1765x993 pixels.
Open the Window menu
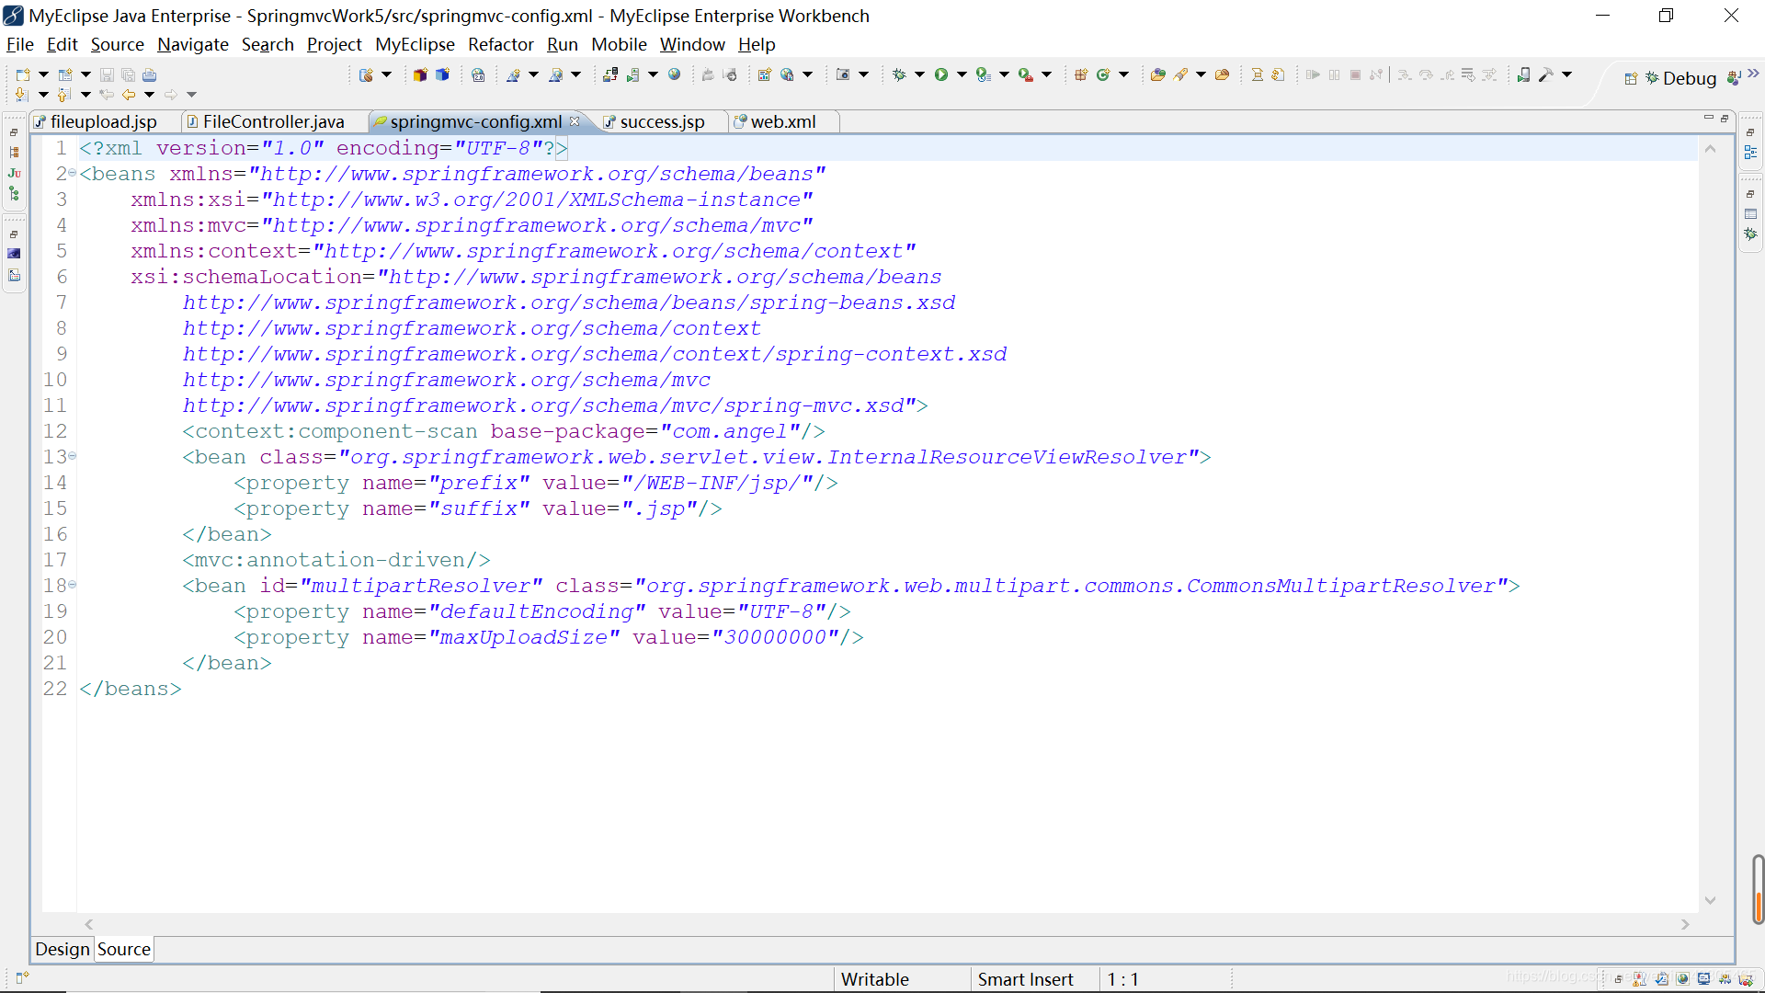click(692, 44)
